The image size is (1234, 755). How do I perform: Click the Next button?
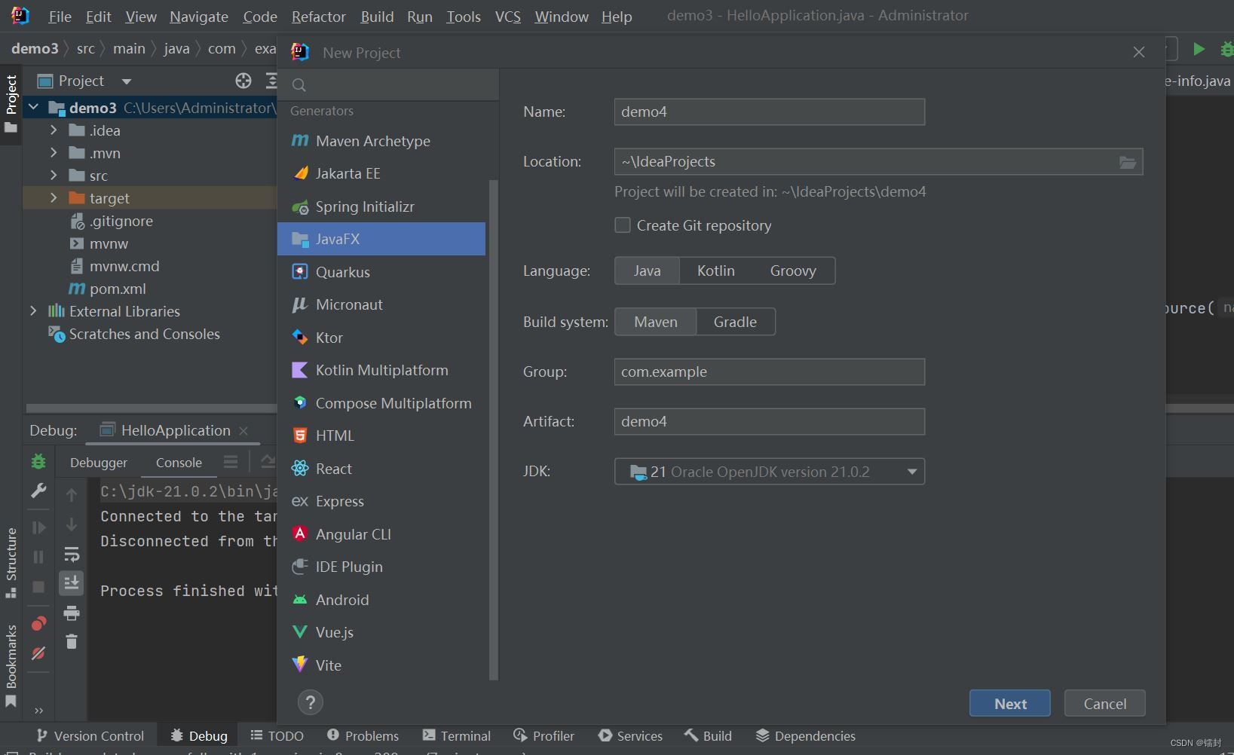point(1010,704)
